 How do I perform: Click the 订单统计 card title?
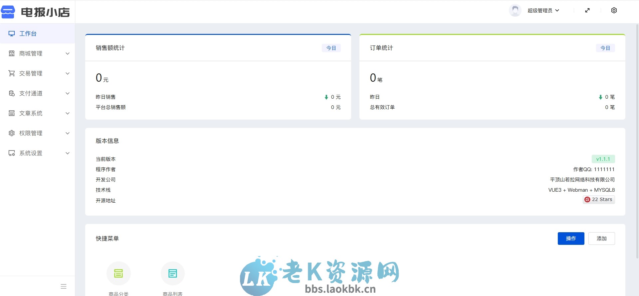tap(381, 48)
